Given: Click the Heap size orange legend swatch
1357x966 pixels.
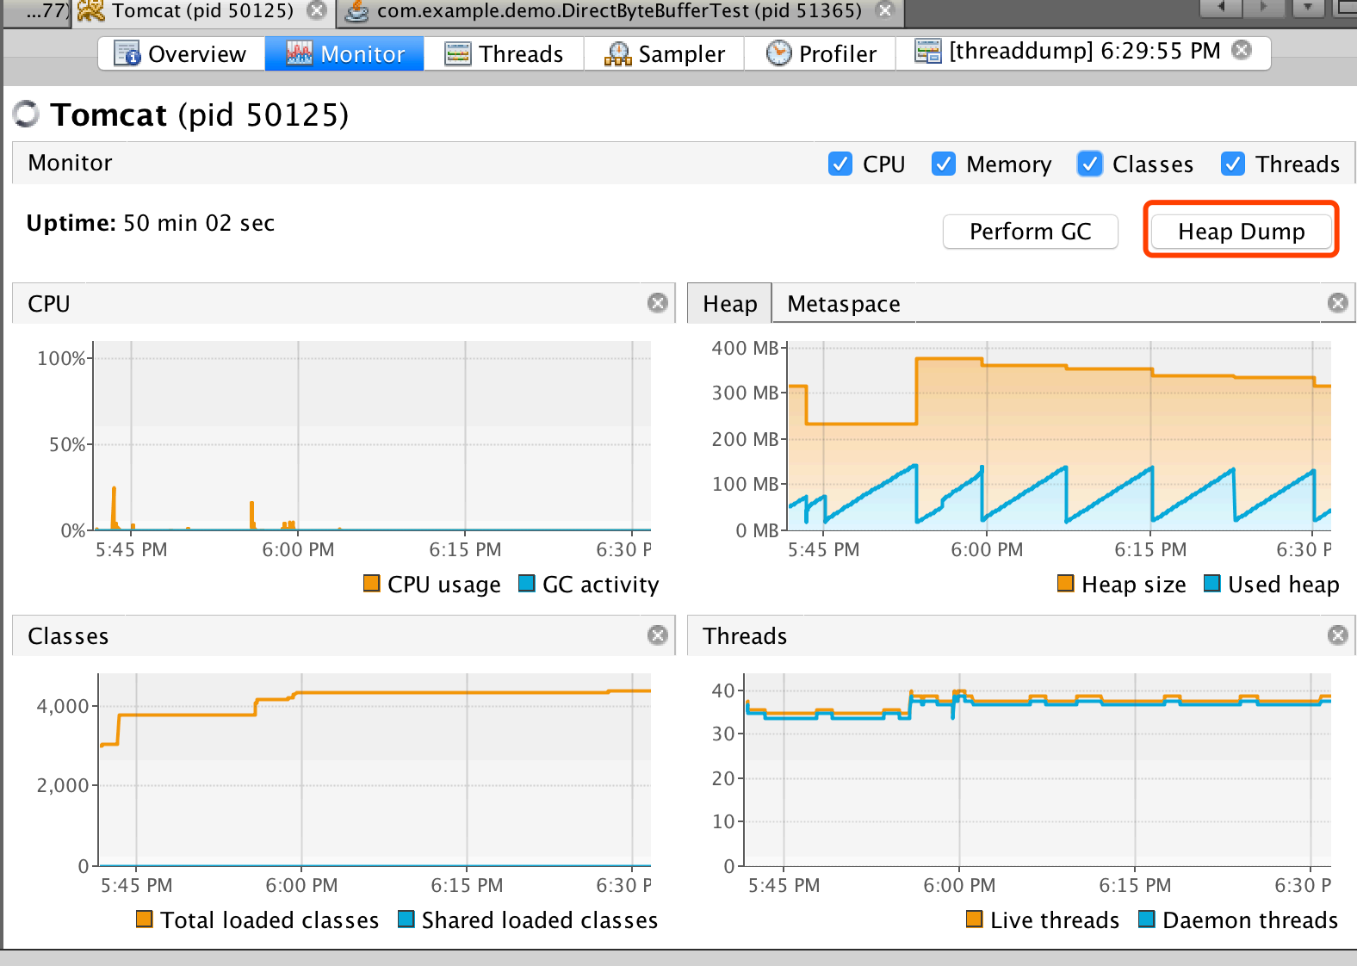Looking at the screenshot, I should [1066, 584].
